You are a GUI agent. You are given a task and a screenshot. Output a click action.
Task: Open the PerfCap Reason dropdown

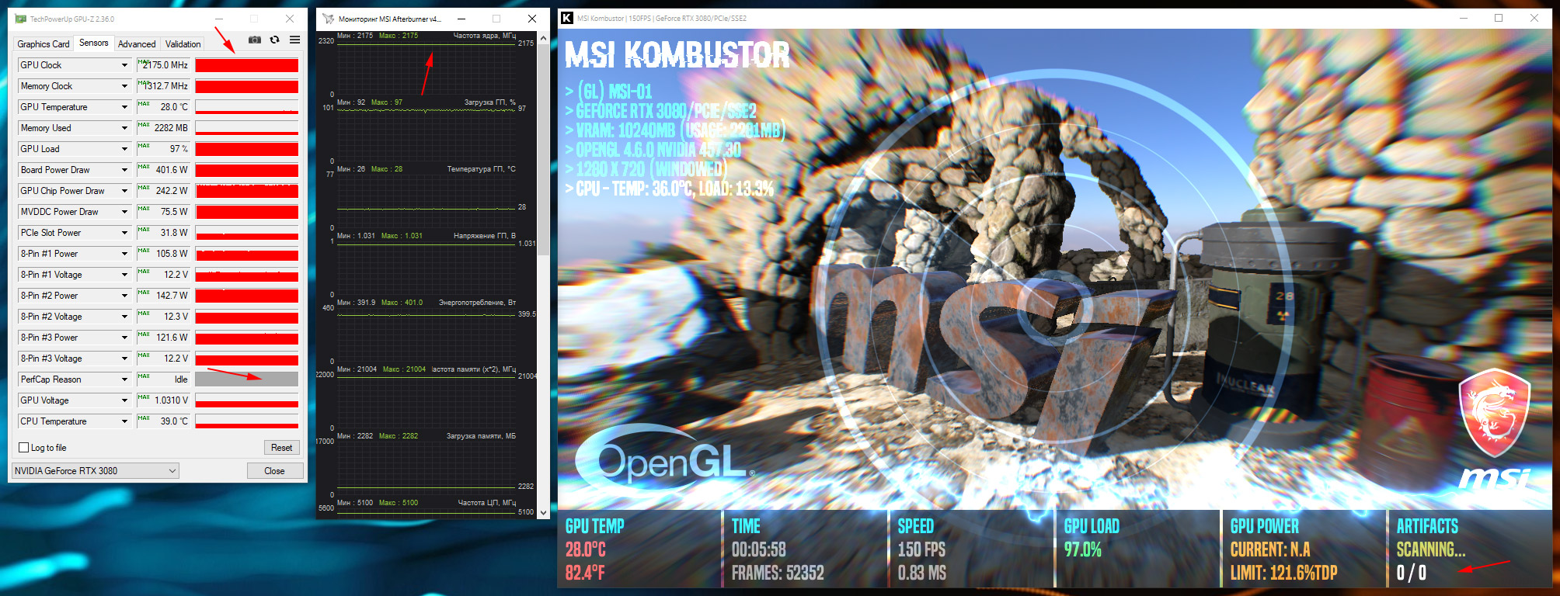(x=124, y=379)
